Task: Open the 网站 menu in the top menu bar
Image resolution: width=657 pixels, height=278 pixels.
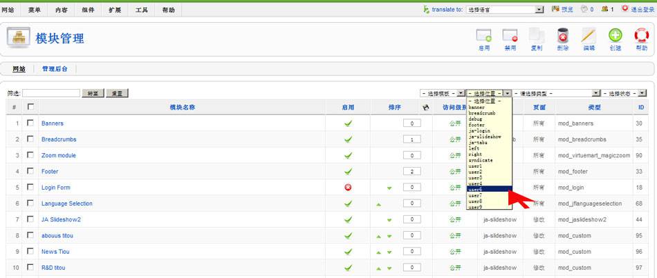Action: point(8,10)
